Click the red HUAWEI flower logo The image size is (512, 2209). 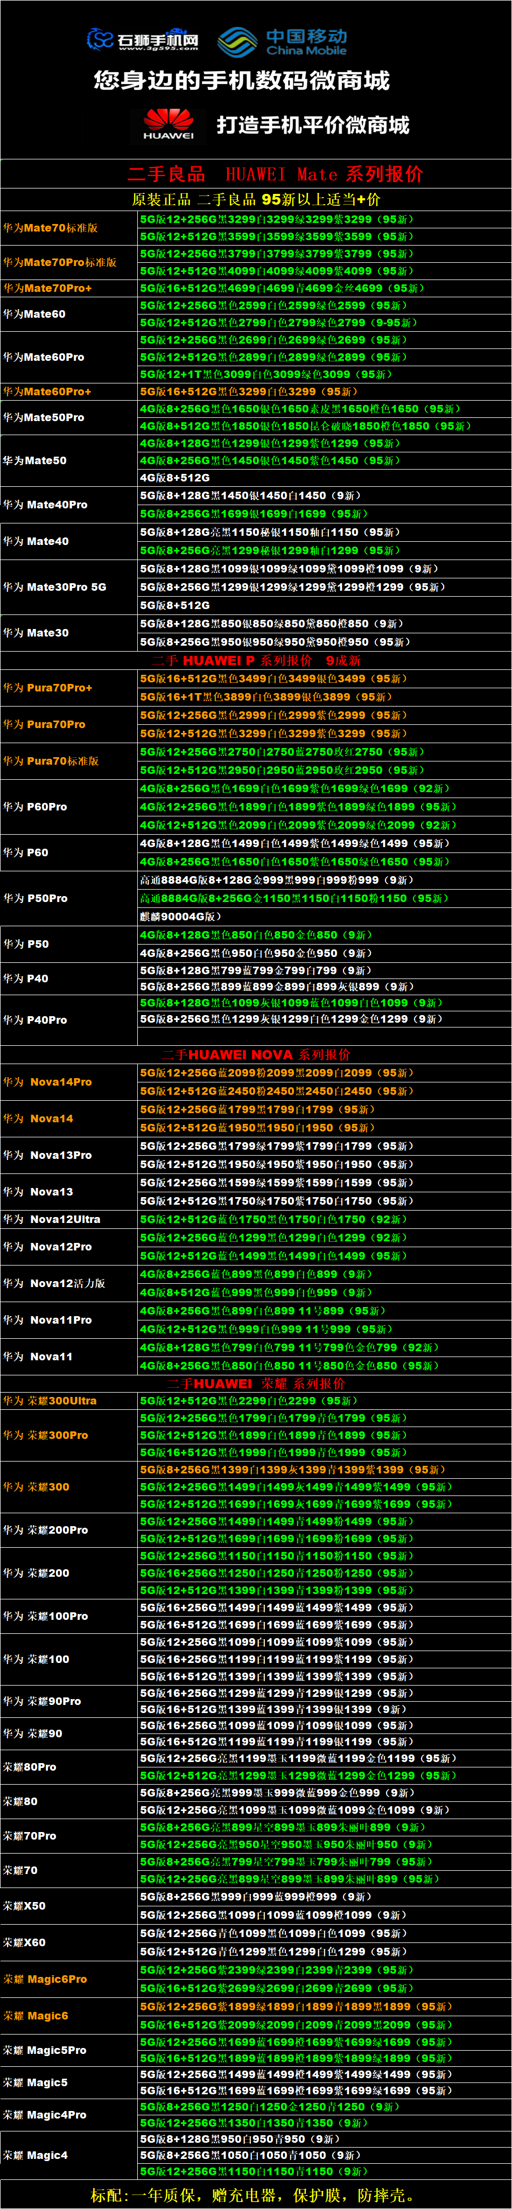coord(168,124)
